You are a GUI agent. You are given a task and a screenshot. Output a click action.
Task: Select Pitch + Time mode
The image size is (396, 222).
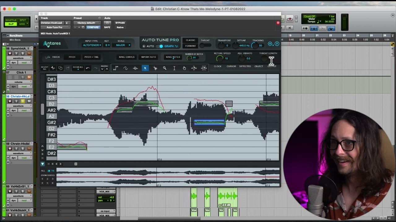91,57
